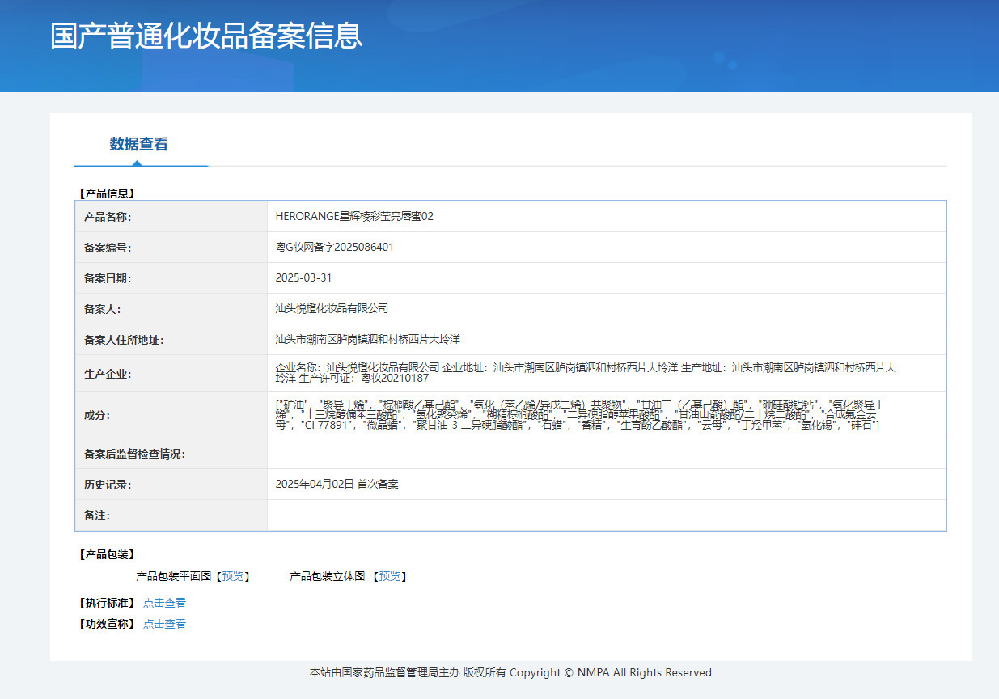This screenshot has height=699, width=999.
Task: Select the filing date 2025-03-31
Action: 303,277
